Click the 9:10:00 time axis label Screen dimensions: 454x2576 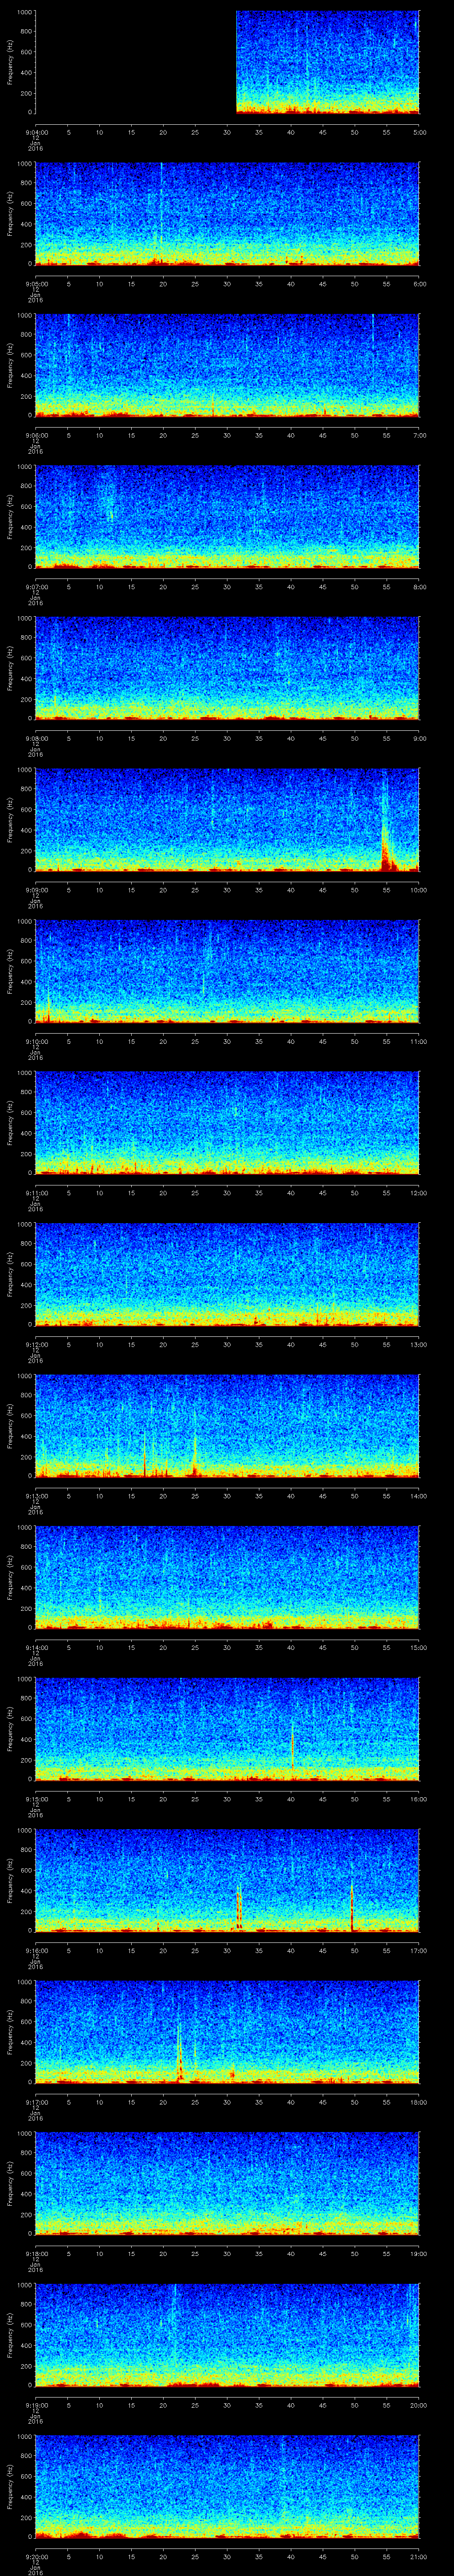point(36,1041)
